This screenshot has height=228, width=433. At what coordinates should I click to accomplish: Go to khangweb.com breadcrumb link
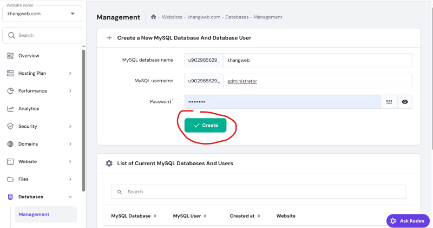204,17
